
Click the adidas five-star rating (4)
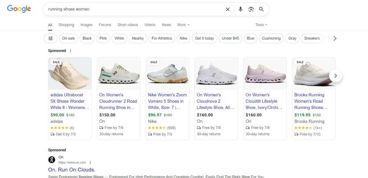pos(62,128)
